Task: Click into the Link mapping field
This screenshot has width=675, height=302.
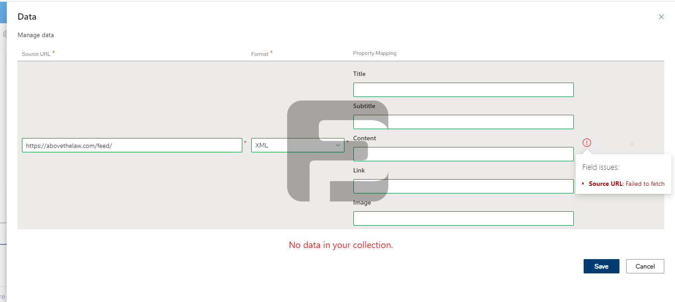Action: 463,186
